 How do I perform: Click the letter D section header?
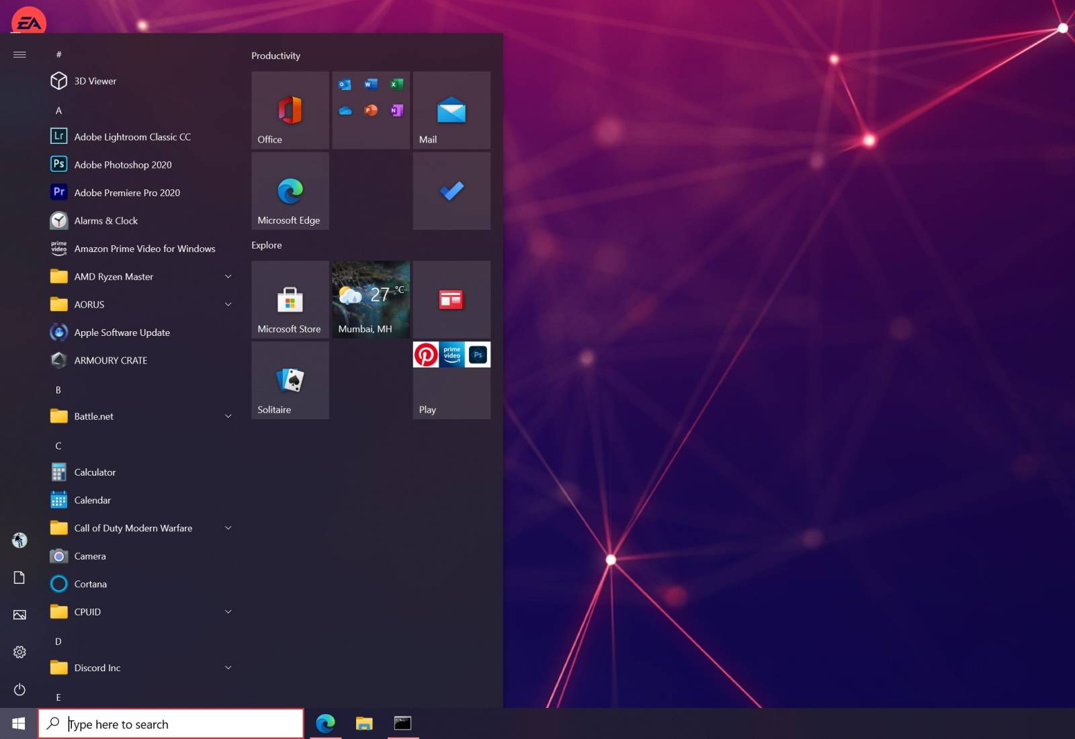(x=58, y=642)
